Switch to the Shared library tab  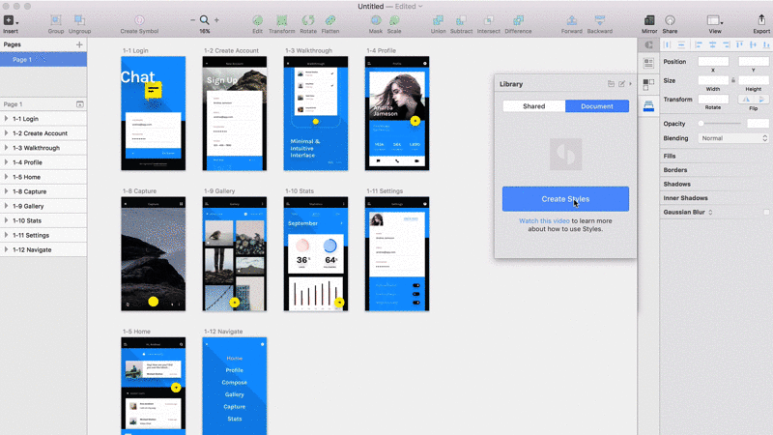click(x=533, y=106)
